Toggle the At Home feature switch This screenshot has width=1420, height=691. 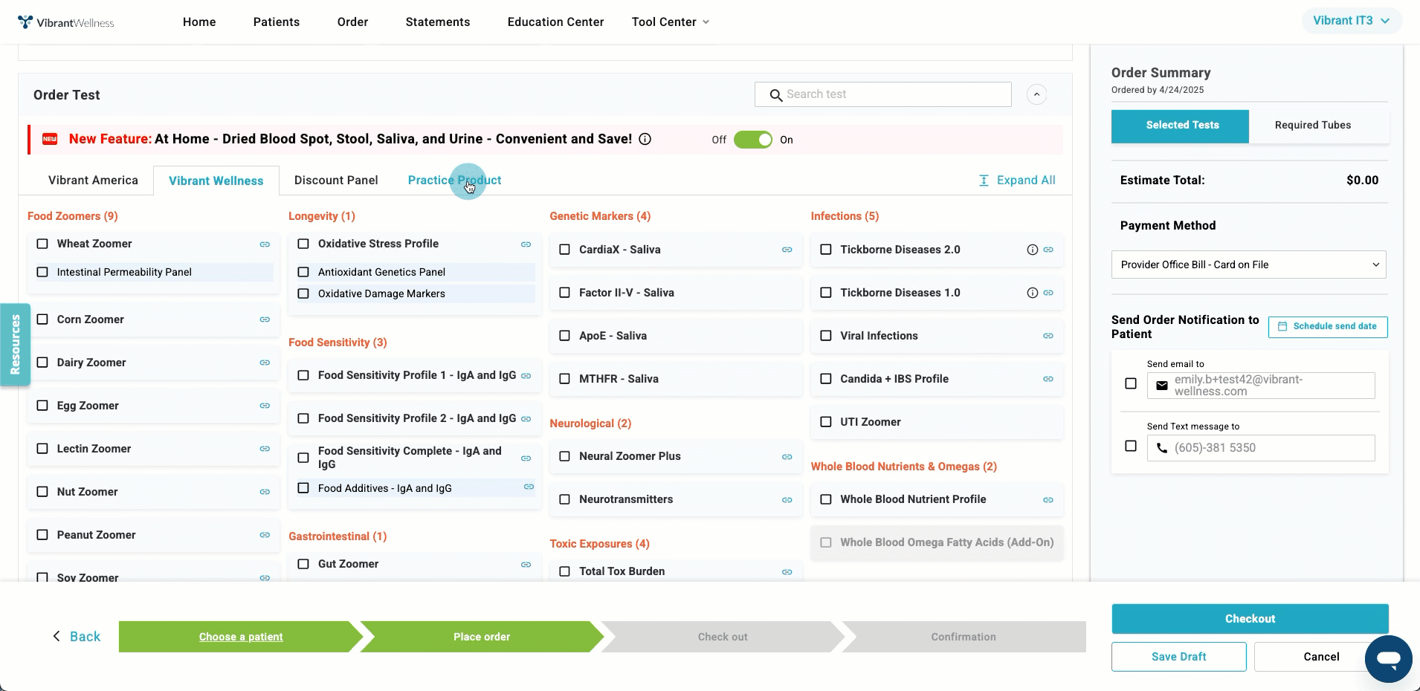(752, 140)
